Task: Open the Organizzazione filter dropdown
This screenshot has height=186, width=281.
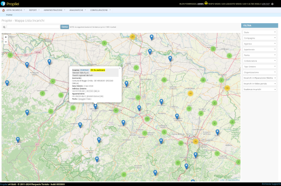Action: point(259,72)
